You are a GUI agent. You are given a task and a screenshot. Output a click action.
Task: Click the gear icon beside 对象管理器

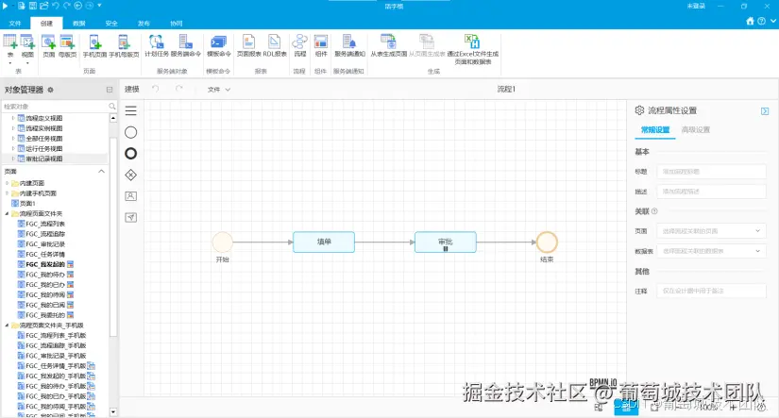[50, 90]
